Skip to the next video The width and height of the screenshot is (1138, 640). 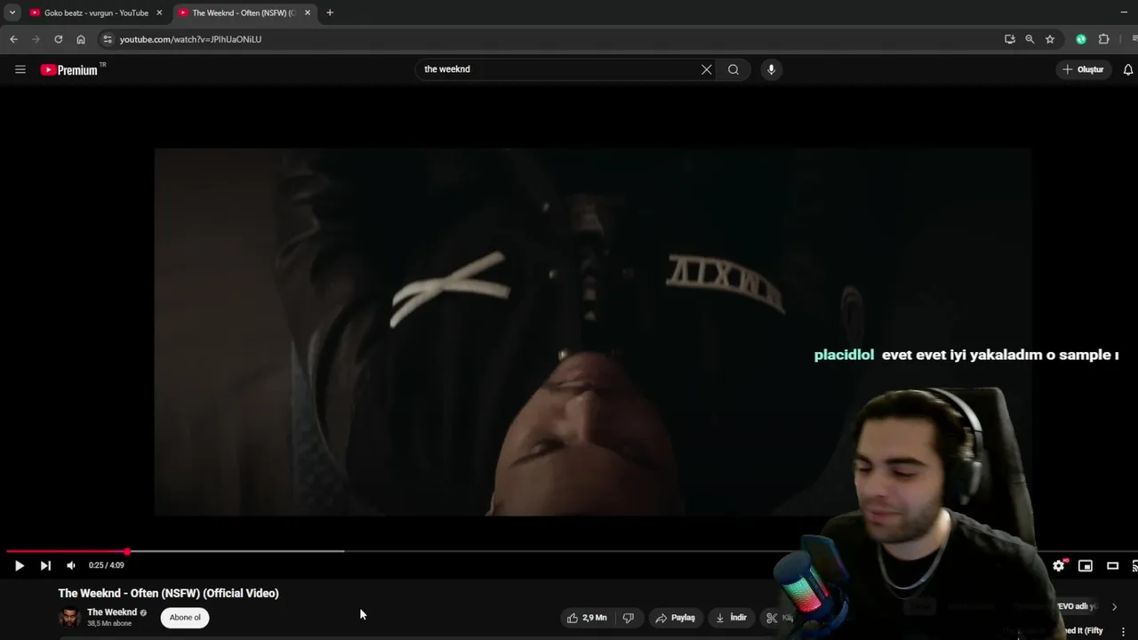[45, 565]
